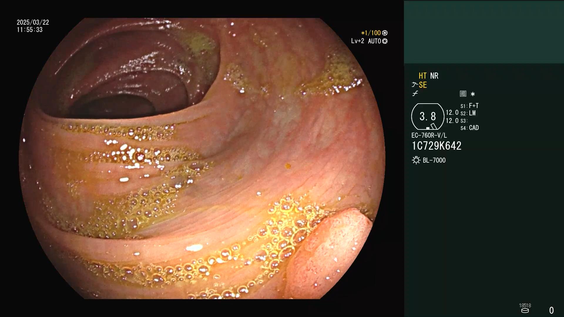
Task: Click the settings sliders icon
Action: click(463, 94)
